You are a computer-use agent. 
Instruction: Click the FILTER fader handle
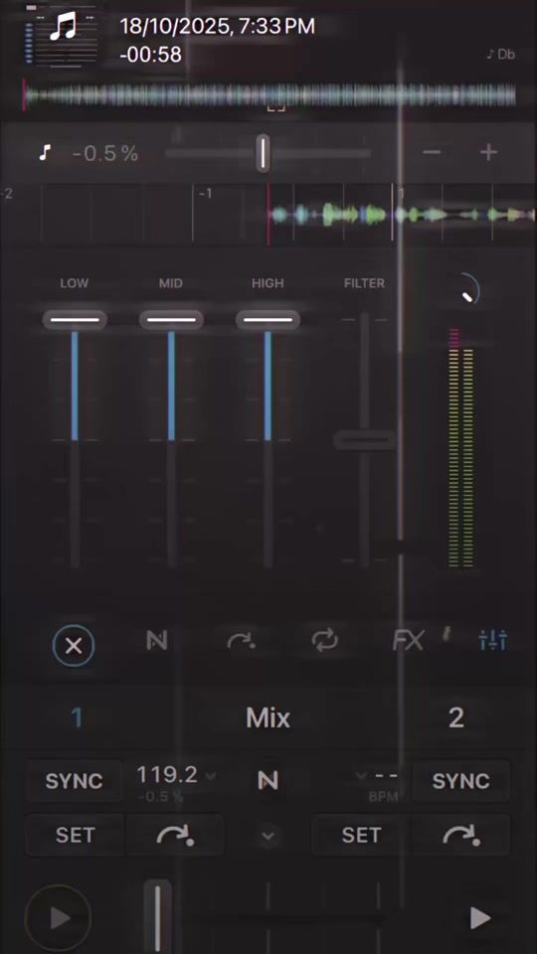pos(364,439)
